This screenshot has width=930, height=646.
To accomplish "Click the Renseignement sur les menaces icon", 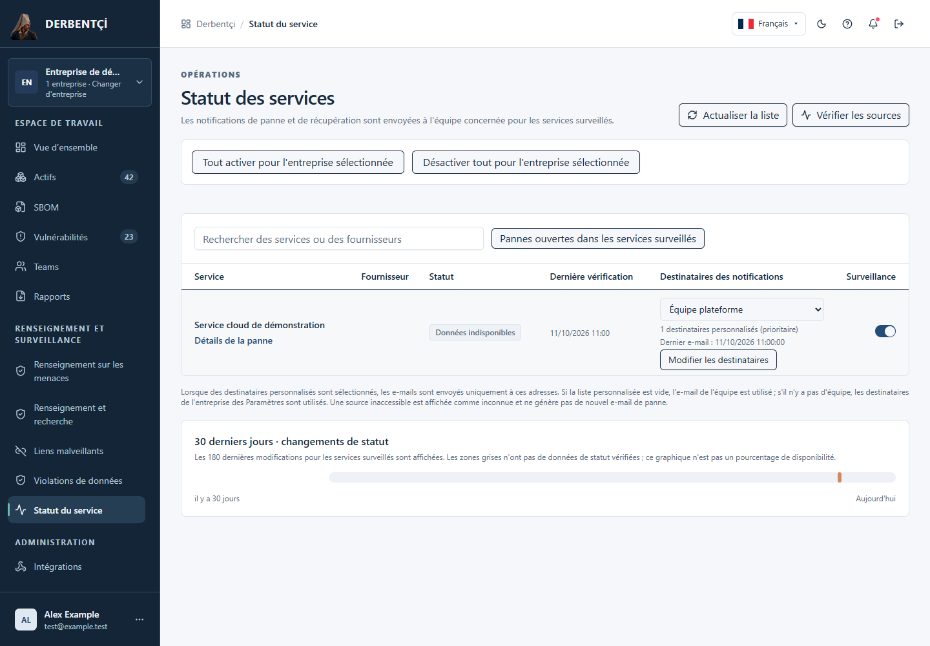I will click(x=21, y=371).
